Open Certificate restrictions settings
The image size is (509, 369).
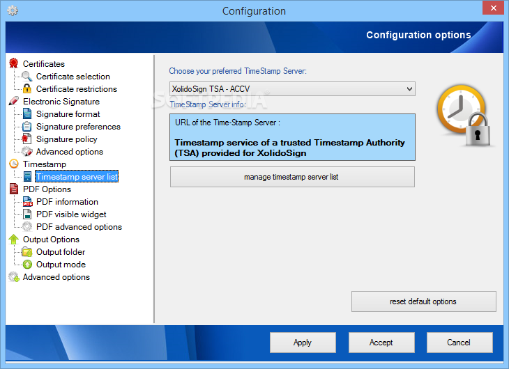click(x=77, y=89)
